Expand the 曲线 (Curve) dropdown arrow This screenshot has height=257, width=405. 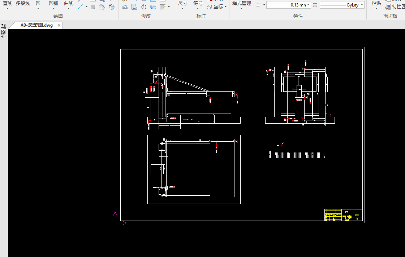(x=69, y=9)
